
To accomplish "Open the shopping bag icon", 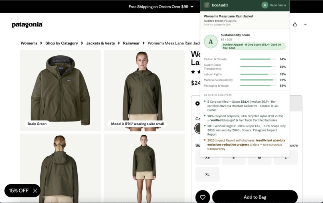I will pyautogui.click(x=295, y=24).
